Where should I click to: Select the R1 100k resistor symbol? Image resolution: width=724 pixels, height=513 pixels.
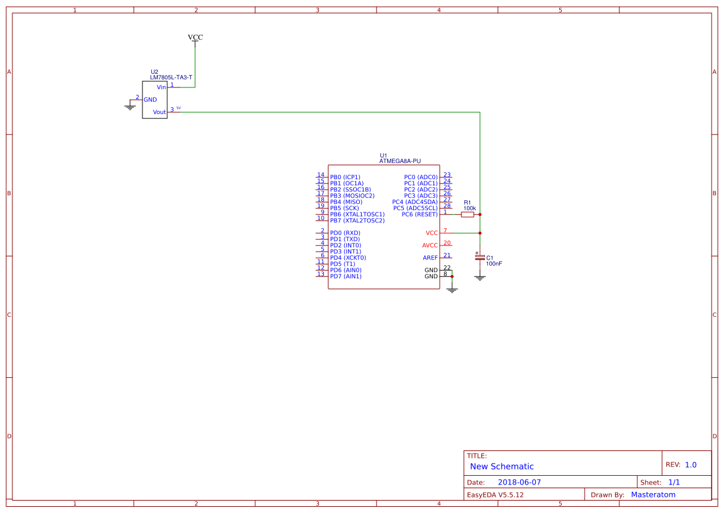[x=468, y=214]
